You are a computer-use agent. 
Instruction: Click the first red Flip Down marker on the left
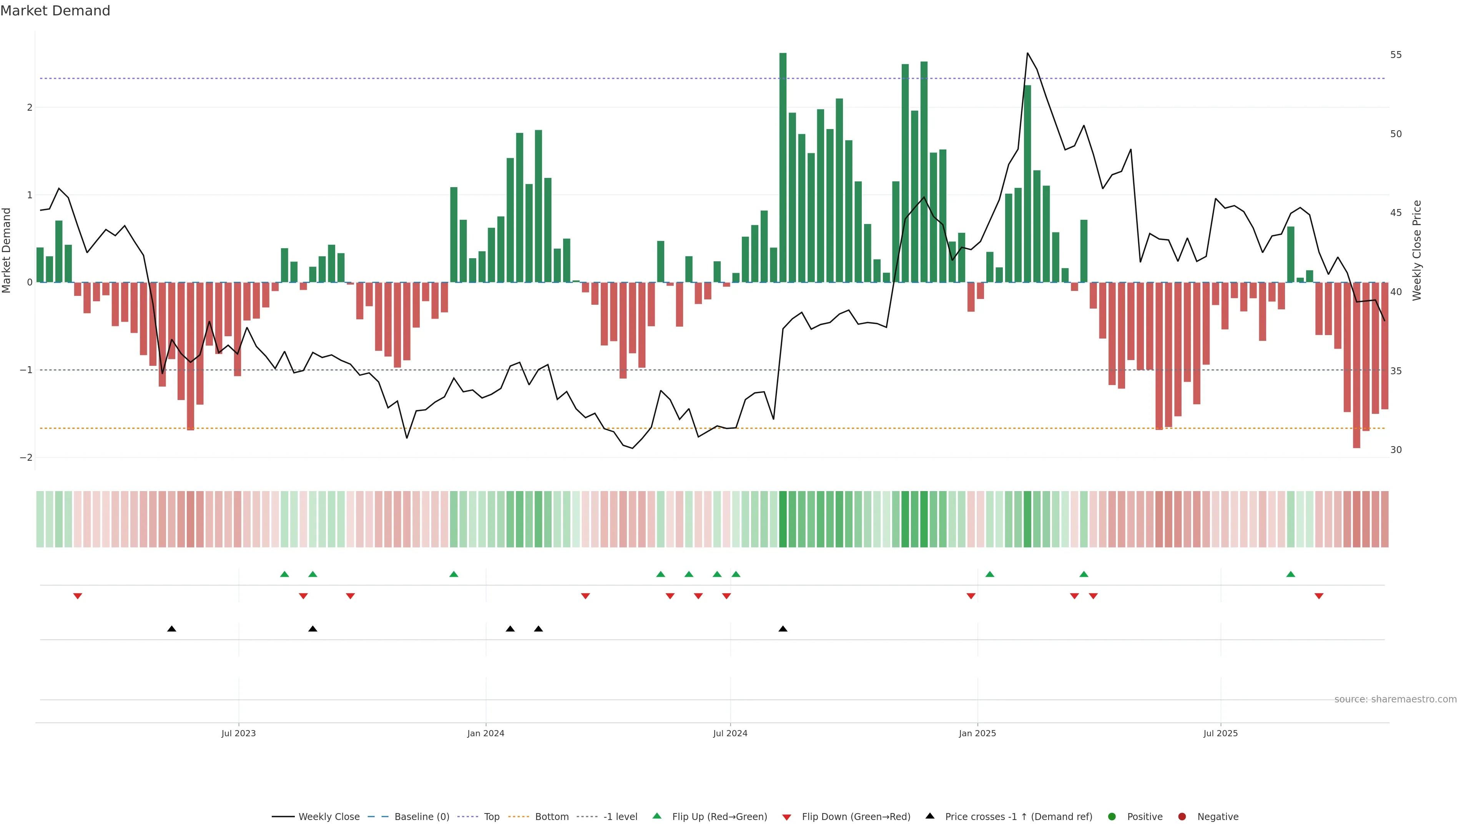pyautogui.click(x=77, y=596)
